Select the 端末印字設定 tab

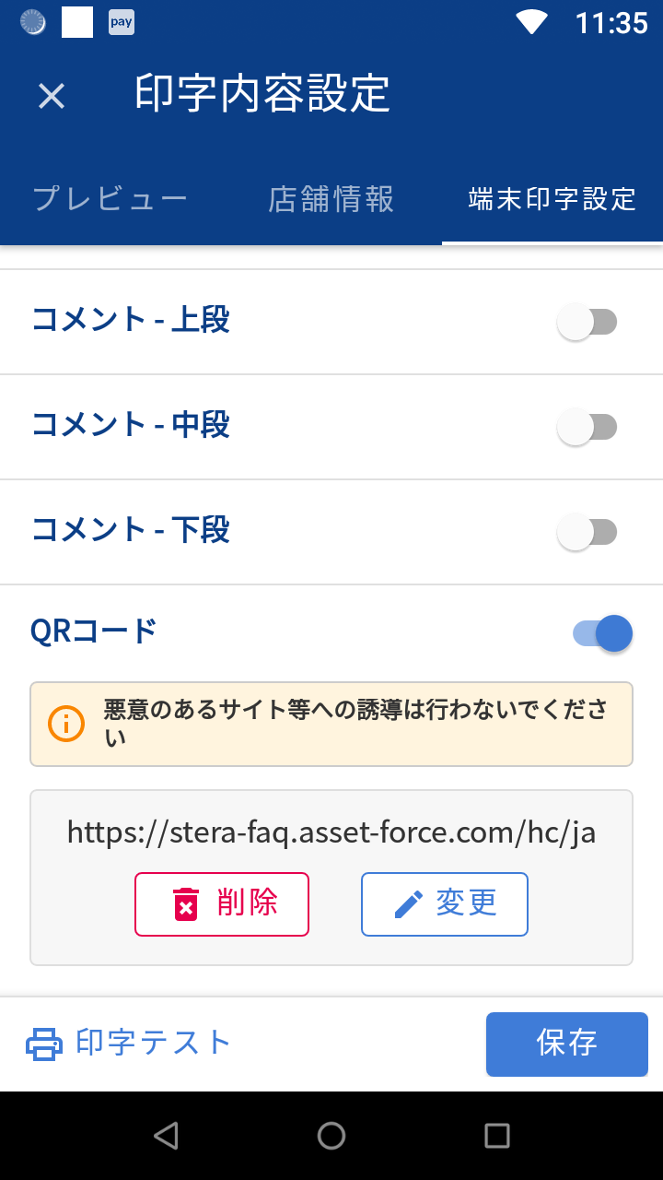[552, 199]
